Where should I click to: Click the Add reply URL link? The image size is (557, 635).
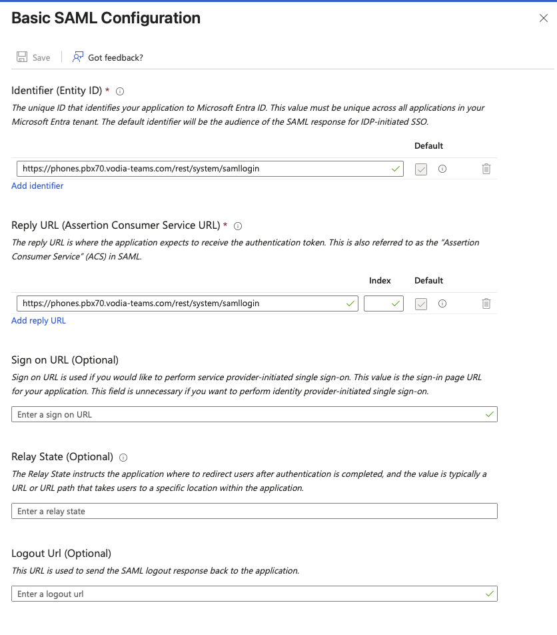[39, 321]
